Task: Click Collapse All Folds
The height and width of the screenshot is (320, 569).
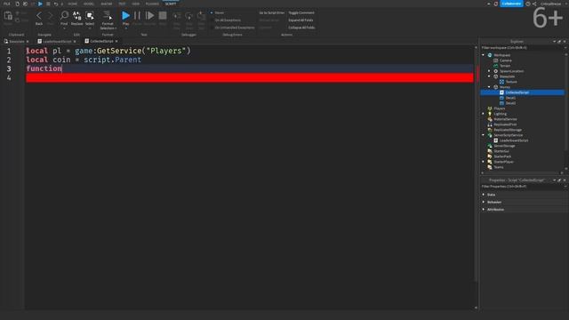Action: [x=301, y=28]
